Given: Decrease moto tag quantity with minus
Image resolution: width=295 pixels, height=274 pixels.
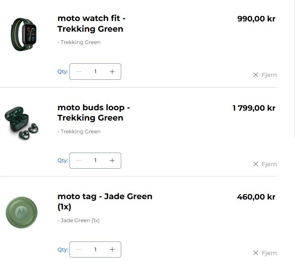Looking at the screenshot, I should click(x=79, y=249).
